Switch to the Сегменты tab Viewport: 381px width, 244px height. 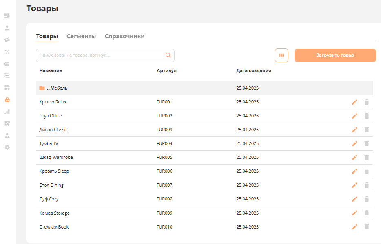(81, 36)
